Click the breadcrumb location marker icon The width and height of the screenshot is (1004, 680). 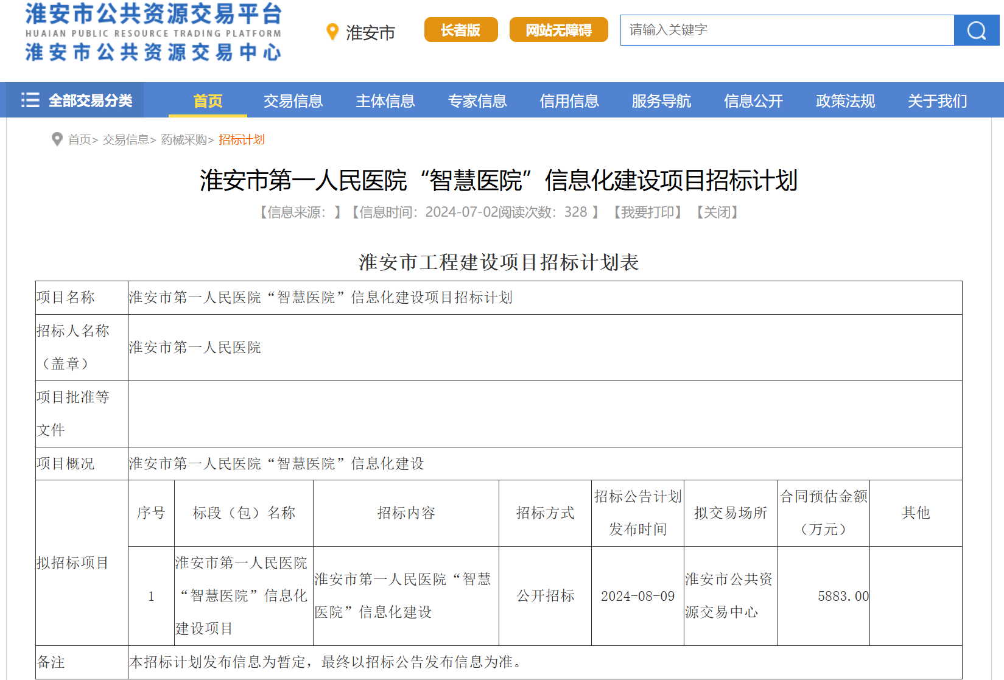coord(57,139)
